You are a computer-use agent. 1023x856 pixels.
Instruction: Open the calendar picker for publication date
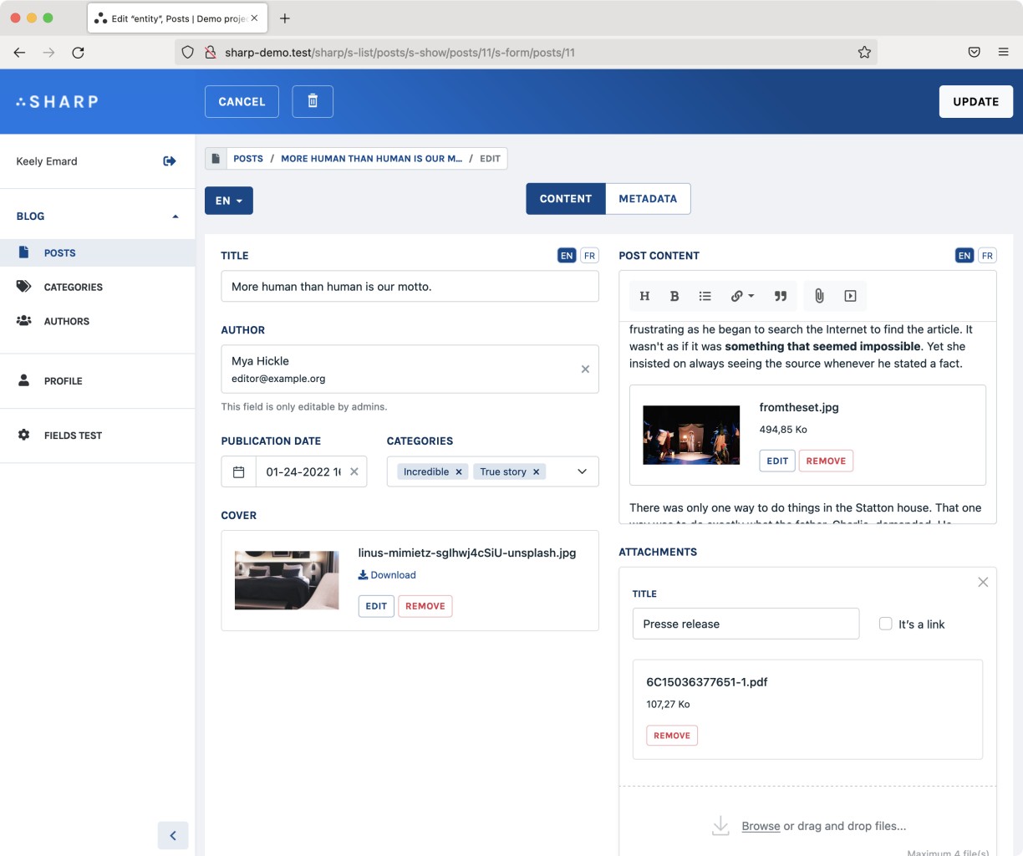[238, 471]
